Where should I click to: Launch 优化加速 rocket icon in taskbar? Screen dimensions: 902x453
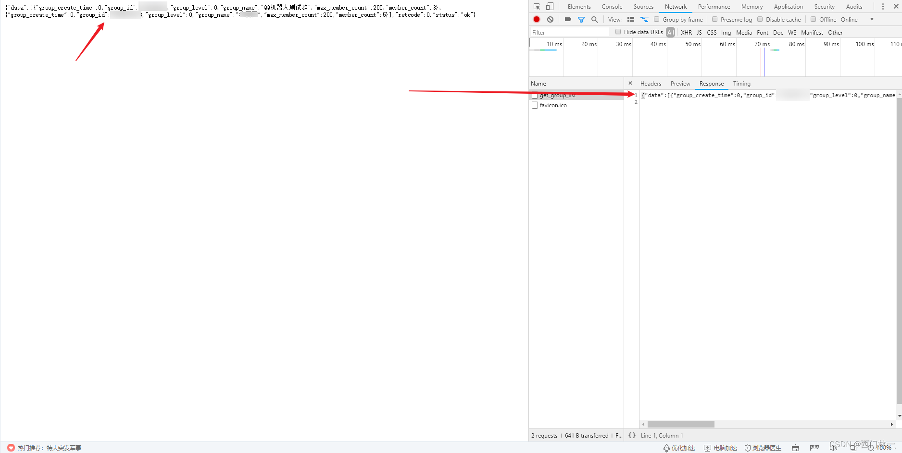point(666,447)
